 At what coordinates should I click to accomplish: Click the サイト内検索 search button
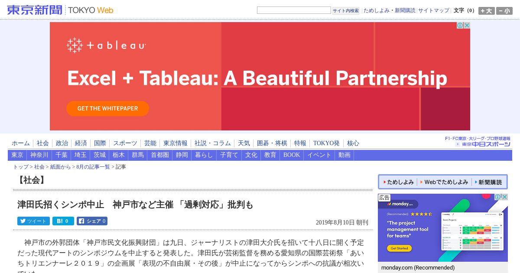[x=346, y=10]
